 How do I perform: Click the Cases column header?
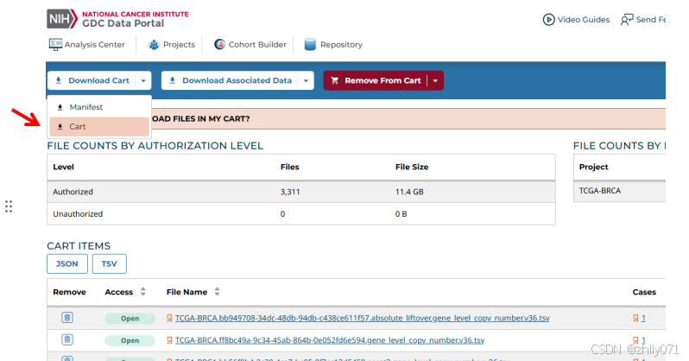click(644, 292)
